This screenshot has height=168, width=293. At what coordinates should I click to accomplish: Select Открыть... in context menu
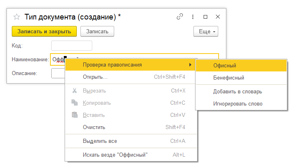[x=131, y=77]
